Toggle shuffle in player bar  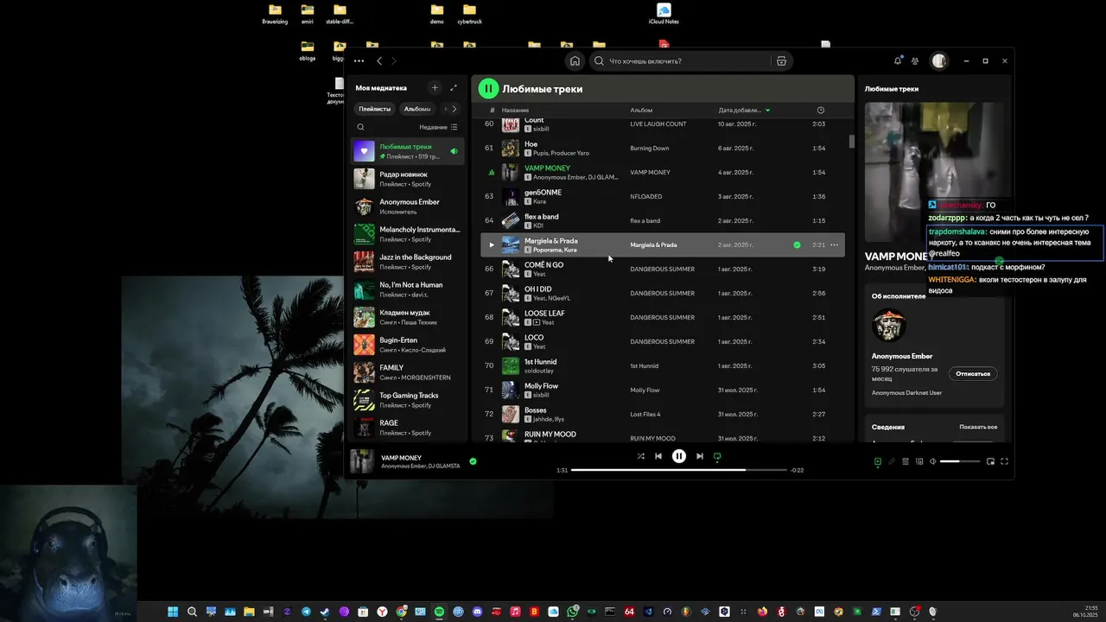point(640,456)
